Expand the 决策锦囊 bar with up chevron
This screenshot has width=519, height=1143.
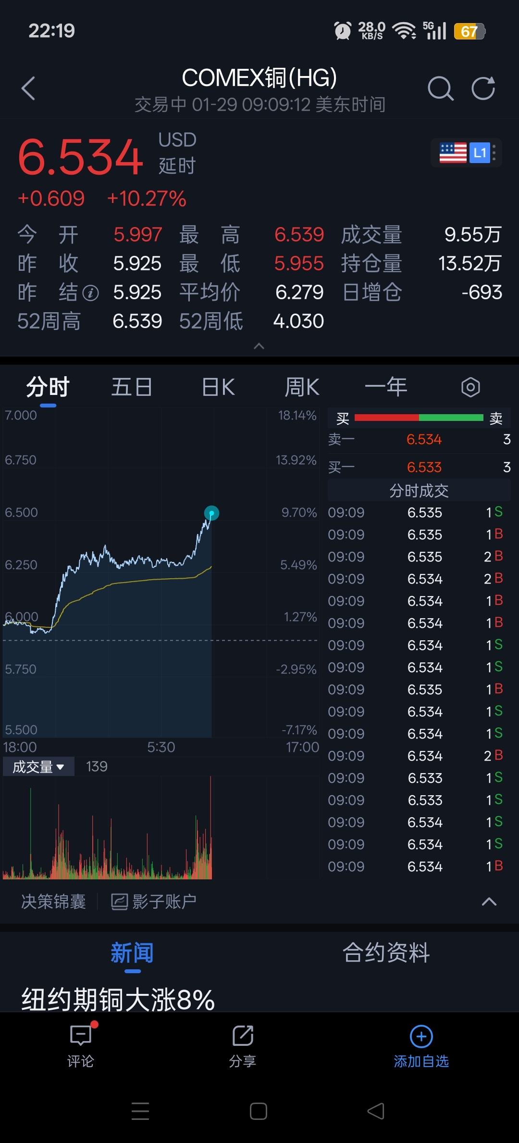[x=489, y=901]
